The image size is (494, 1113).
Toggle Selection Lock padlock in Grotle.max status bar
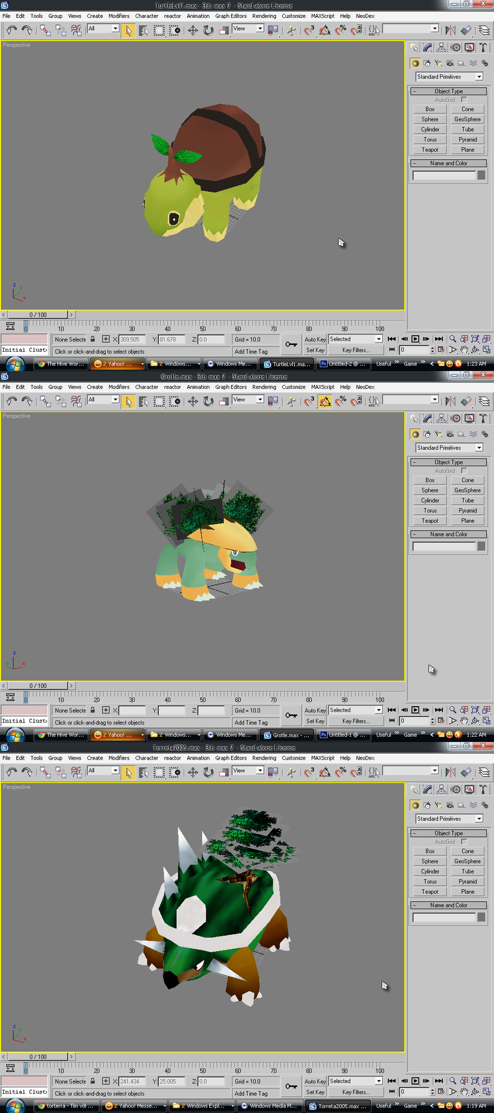tap(93, 710)
